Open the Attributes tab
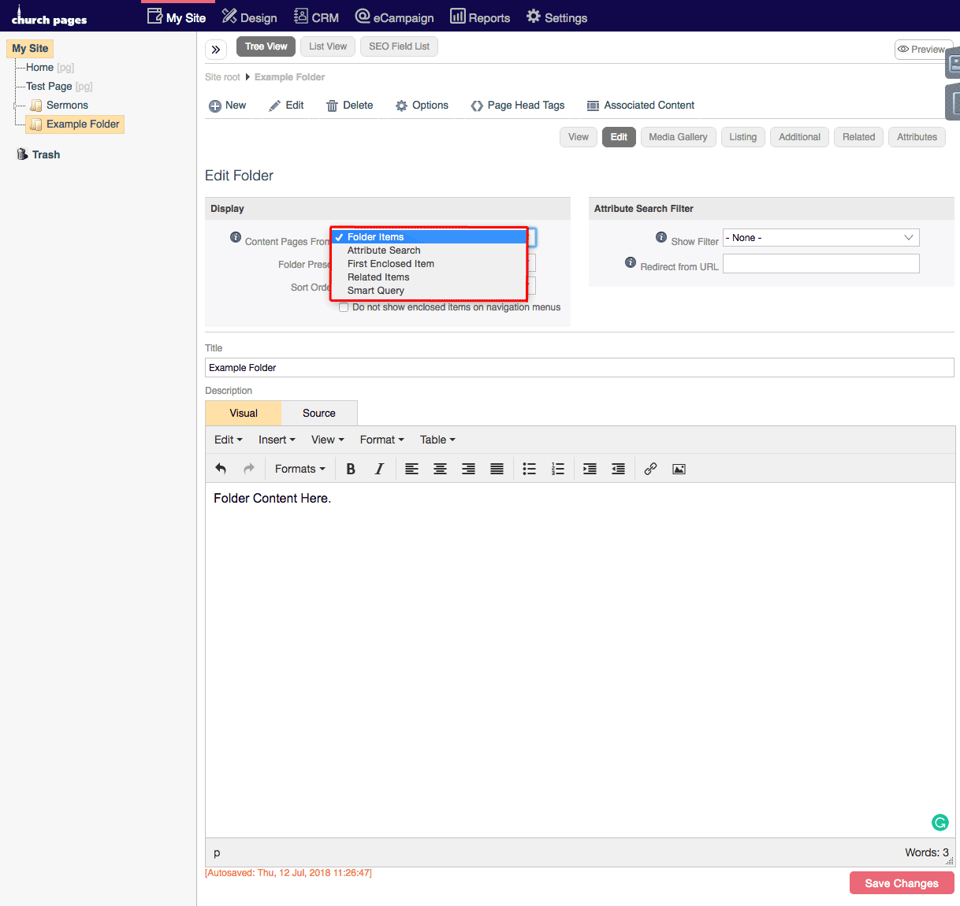Viewport: 960px width, 906px height. click(x=917, y=137)
